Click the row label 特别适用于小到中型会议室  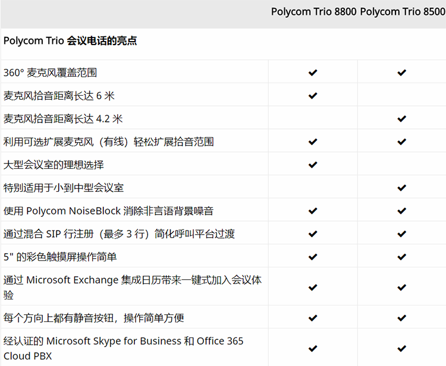click(64, 188)
